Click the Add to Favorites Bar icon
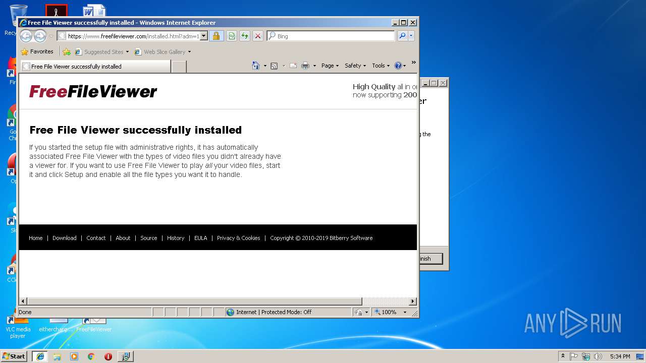This screenshot has height=363, width=646. 67,51
